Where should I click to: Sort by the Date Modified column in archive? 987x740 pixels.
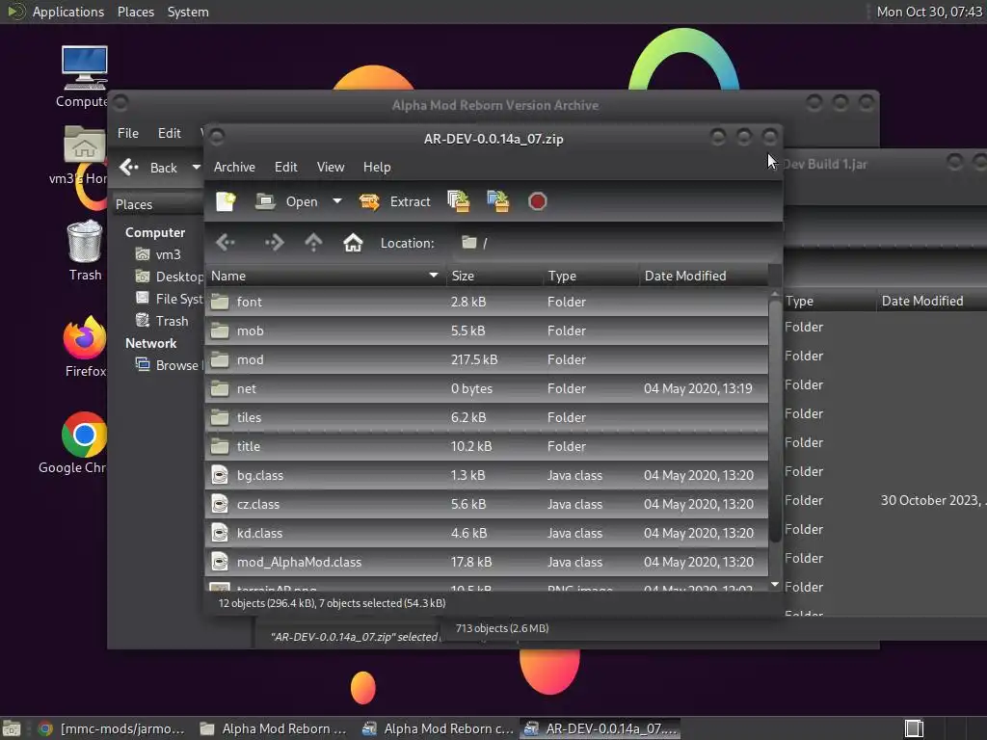(703, 276)
